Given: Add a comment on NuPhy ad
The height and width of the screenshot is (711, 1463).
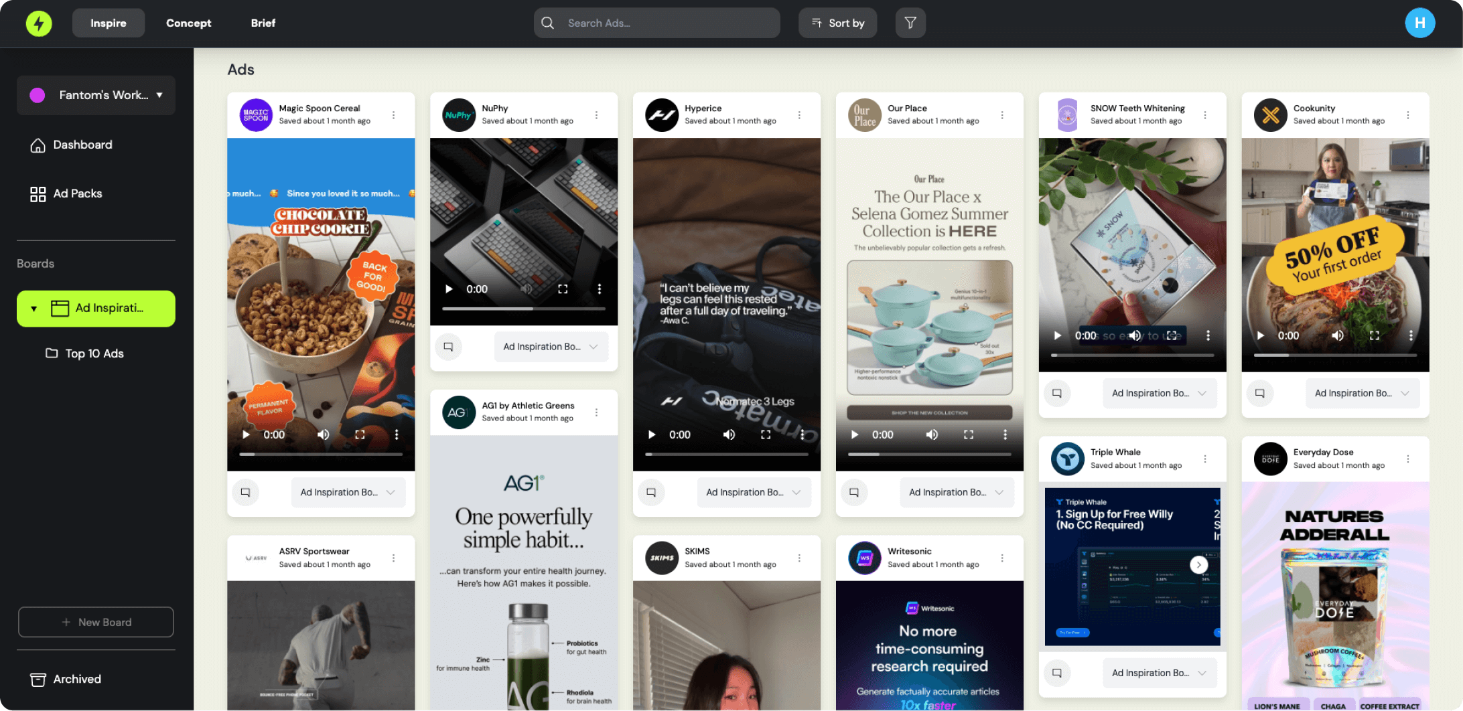Looking at the screenshot, I should point(449,347).
